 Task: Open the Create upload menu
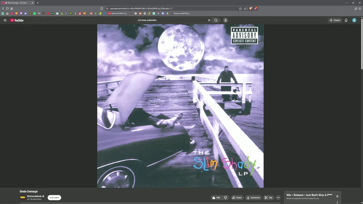(335, 20)
